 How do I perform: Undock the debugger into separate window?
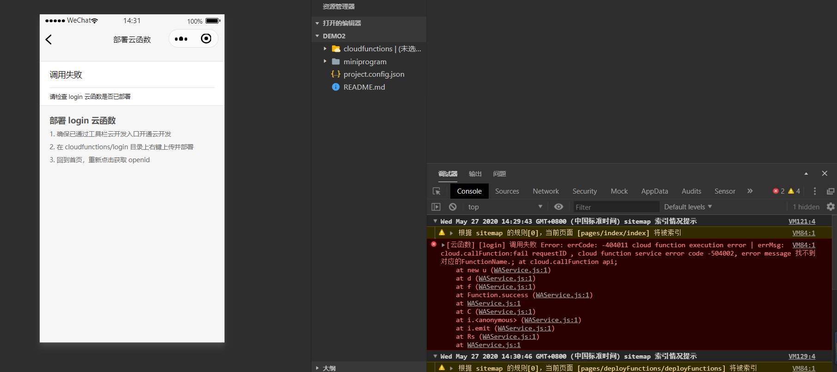(x=831, y=191)
